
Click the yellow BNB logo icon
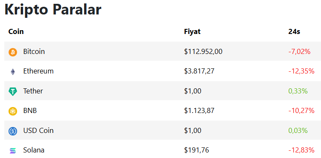pos(13,111)
